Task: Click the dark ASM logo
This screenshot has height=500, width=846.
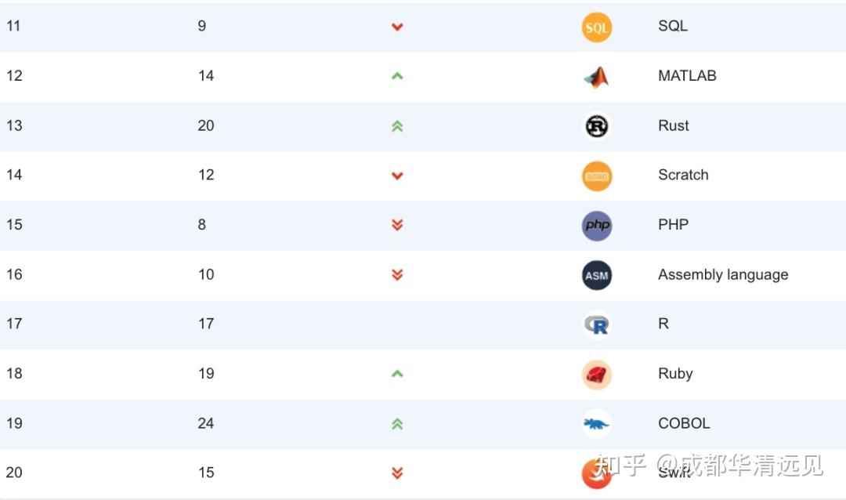Action: tap(596, 275)
